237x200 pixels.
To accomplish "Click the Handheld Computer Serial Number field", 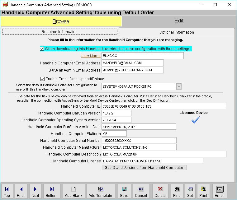I will [139, 141].
